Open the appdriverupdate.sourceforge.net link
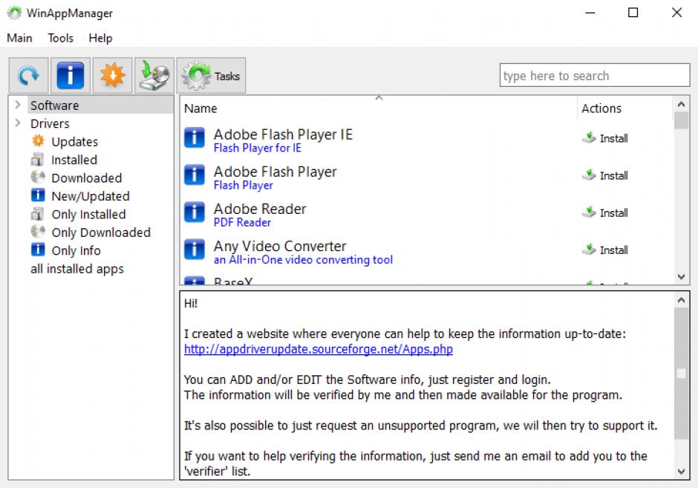The height and width of the screenshot is (488, 698). (319, 349)
